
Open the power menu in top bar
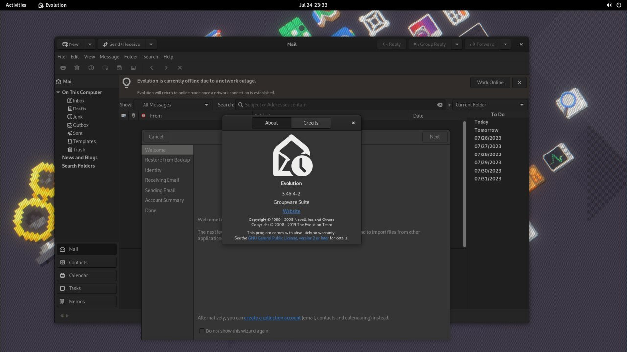point(619,5)
